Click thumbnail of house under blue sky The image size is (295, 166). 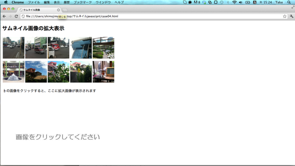coord(36,72)
